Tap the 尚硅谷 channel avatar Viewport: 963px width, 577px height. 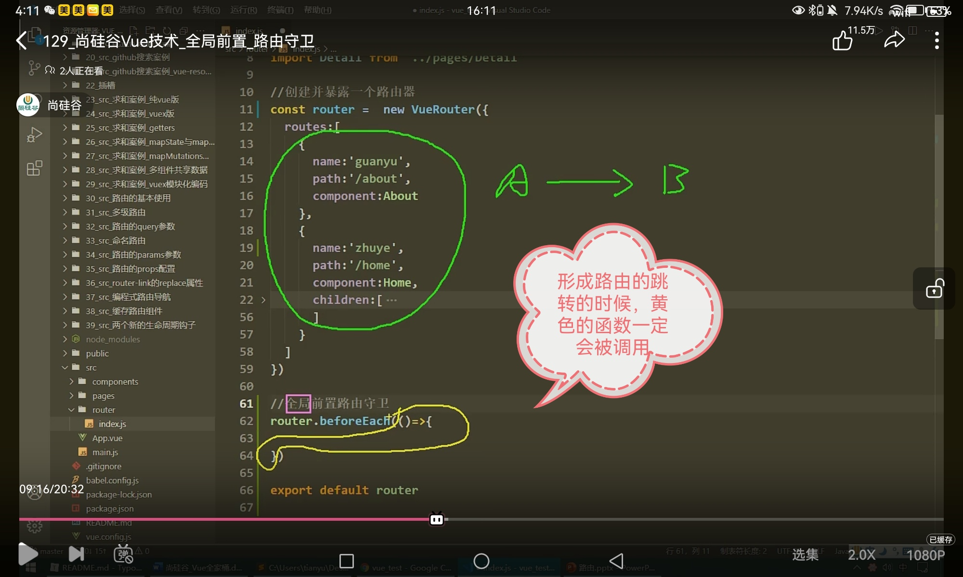[x=28, y=105]
